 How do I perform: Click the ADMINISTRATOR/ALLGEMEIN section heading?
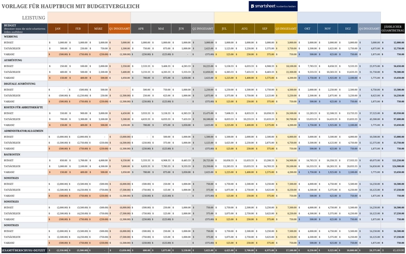tap(23, 131)
